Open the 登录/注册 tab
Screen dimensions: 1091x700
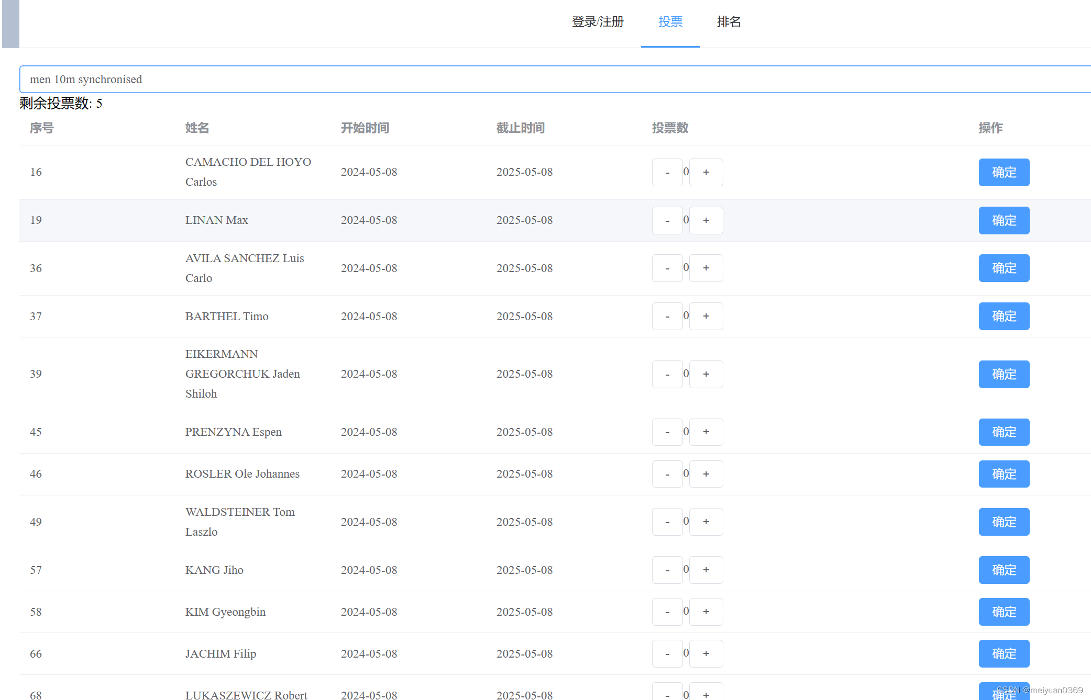point(598,22)
